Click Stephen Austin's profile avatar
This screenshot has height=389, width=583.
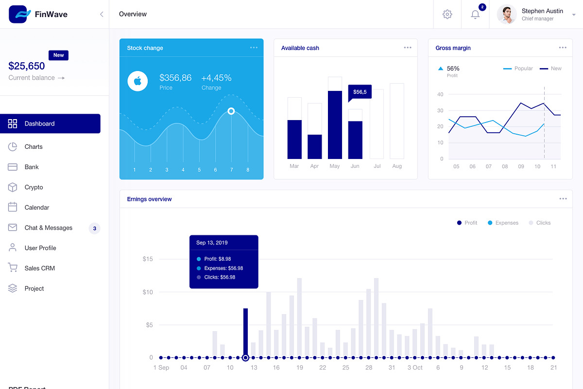(506, 14)
